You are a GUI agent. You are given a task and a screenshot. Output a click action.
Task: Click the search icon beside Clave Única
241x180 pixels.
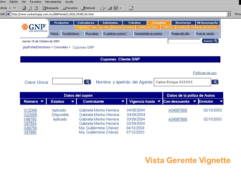point(87,82)
